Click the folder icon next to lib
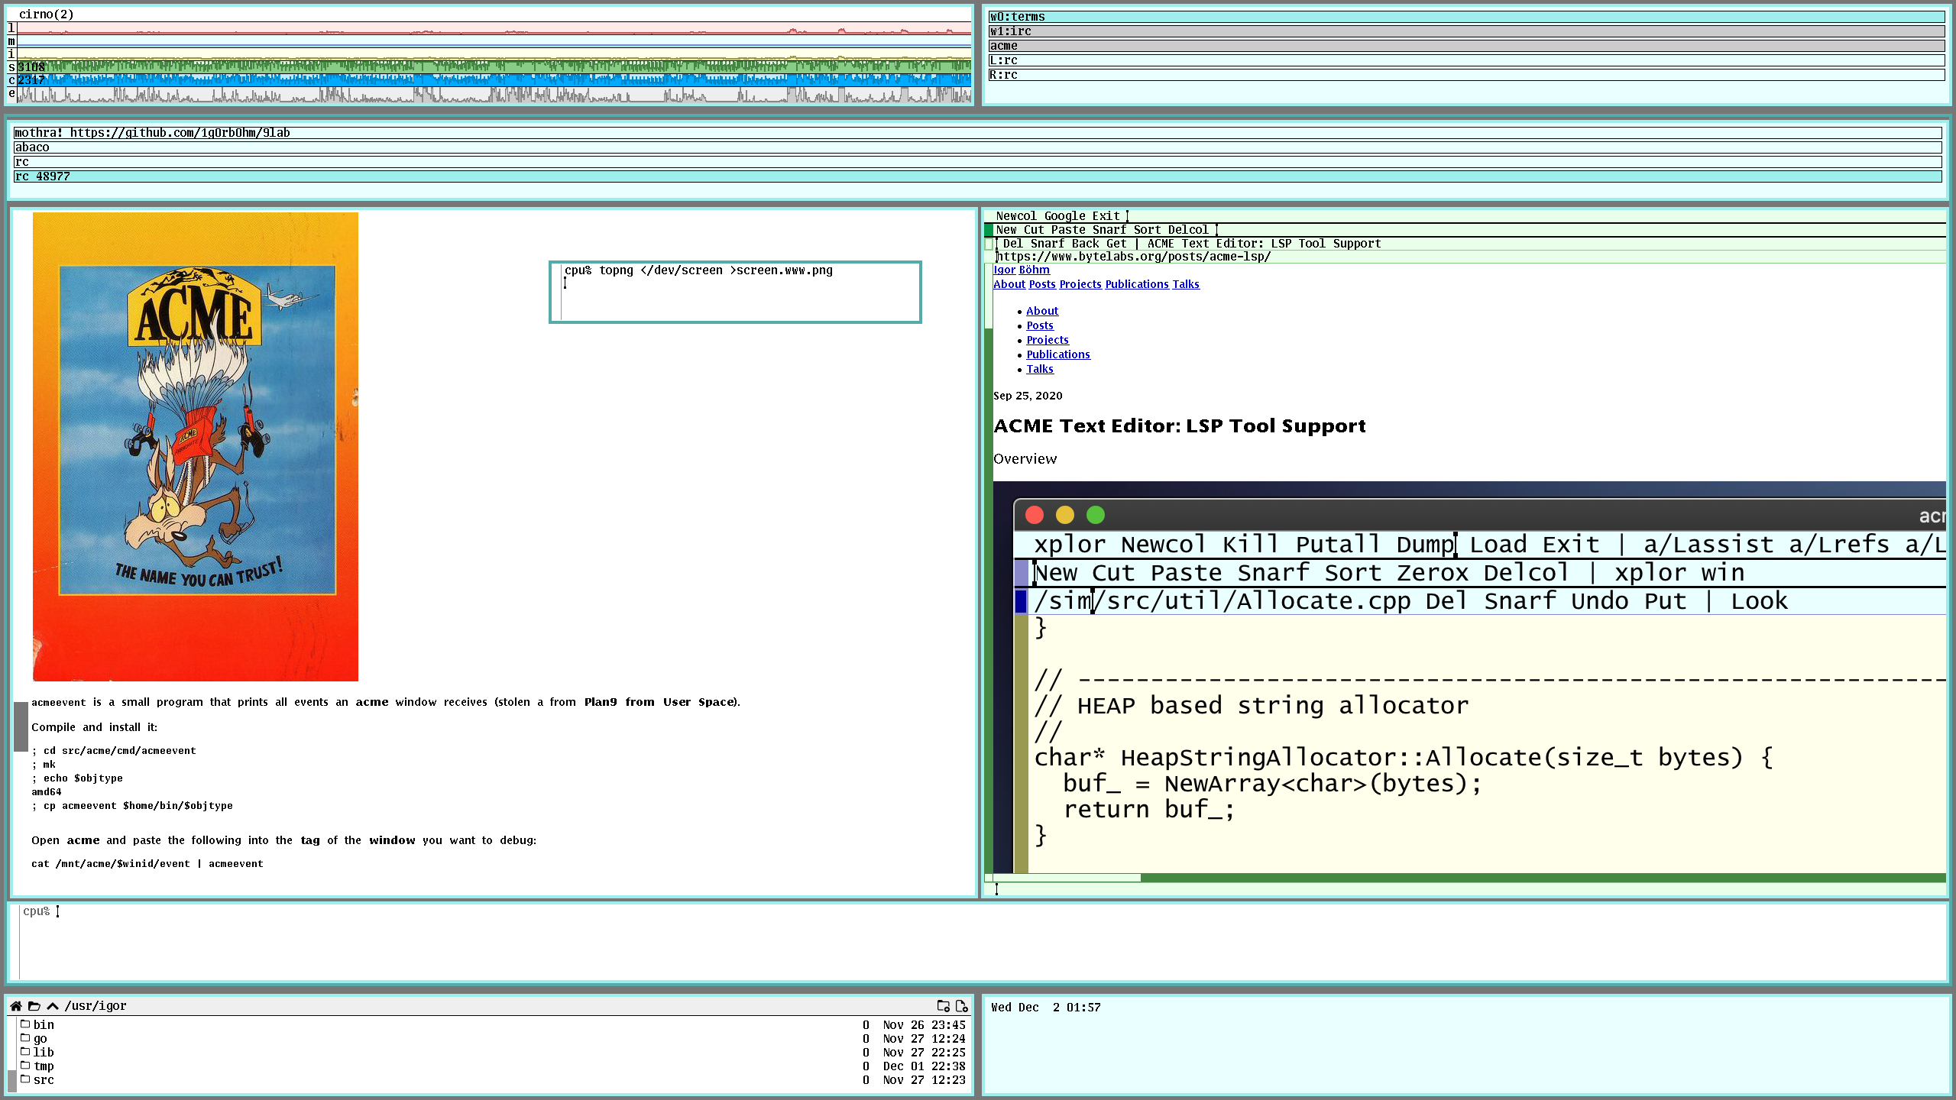Screen dimensions: 1956x1100 click(x=25, y=1052)
